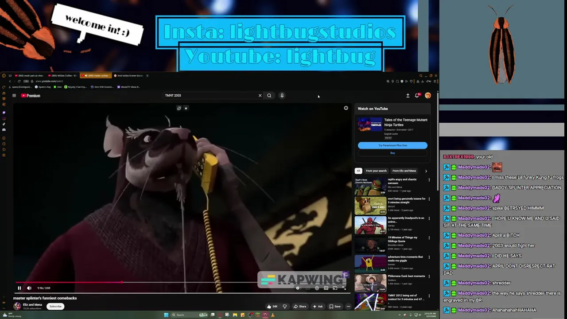The image size is (567, 319).
Task: Open the YouTube hamburger guide menu
Action: coord(14,96)
